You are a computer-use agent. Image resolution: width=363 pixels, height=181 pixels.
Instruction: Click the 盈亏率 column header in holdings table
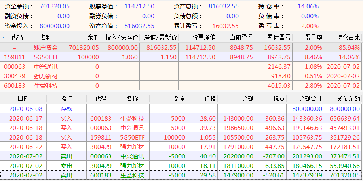point(314,37)
